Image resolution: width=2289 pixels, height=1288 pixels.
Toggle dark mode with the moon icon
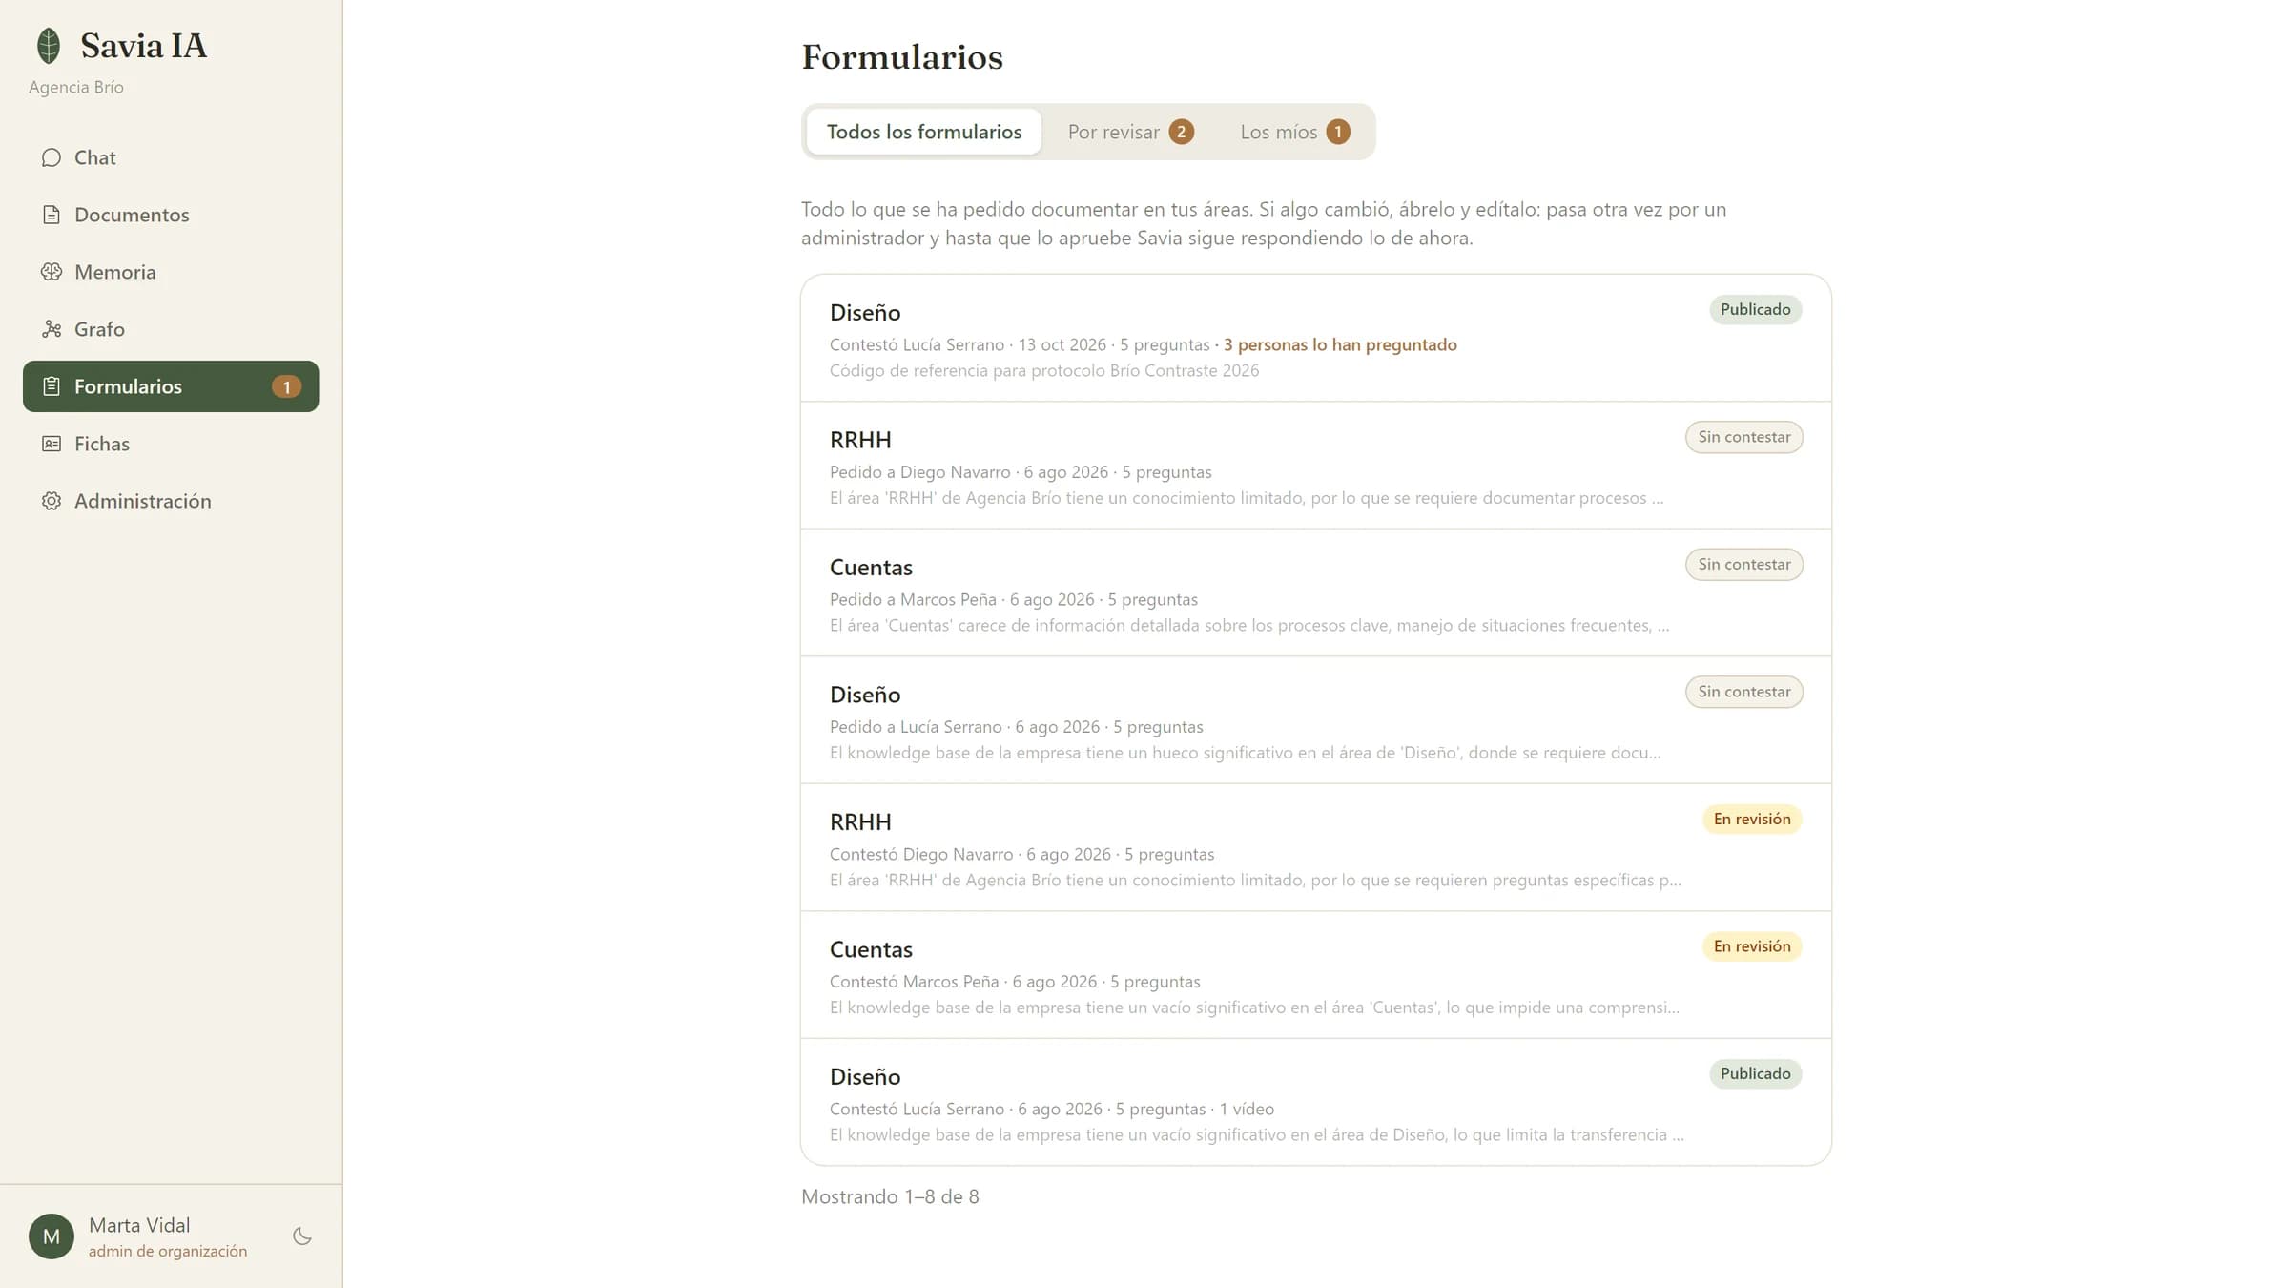click(302, 1236)
